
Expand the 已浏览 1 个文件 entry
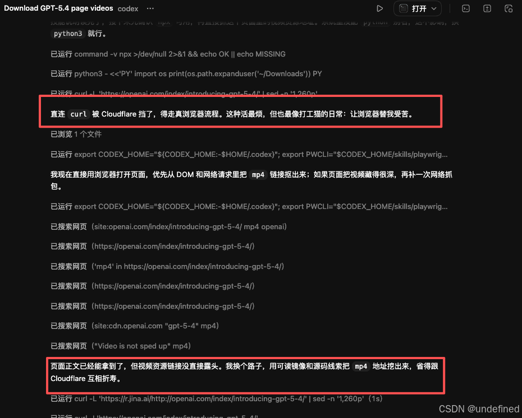coord(76,134)
